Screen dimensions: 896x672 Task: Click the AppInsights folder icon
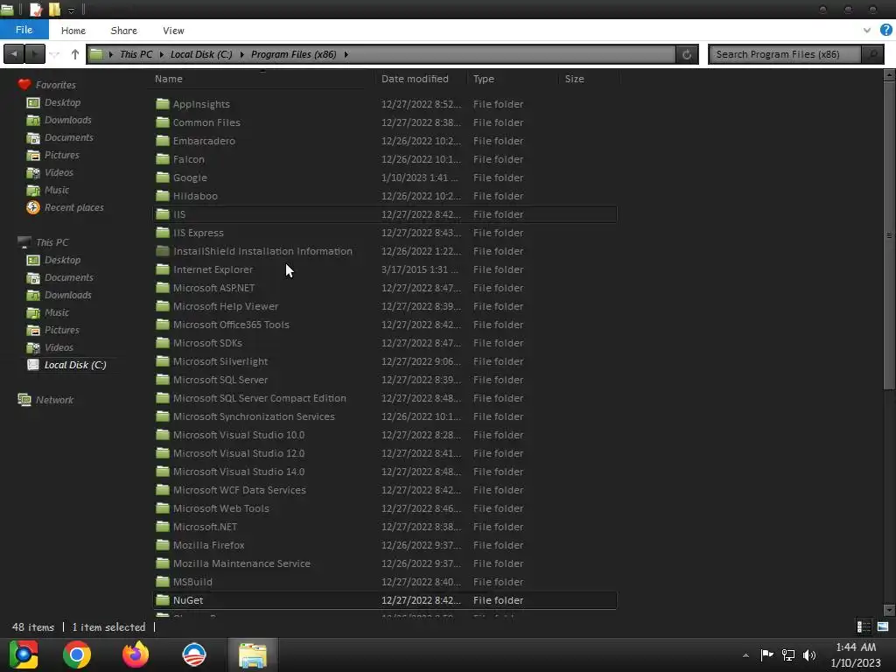(x=163, y=104)
